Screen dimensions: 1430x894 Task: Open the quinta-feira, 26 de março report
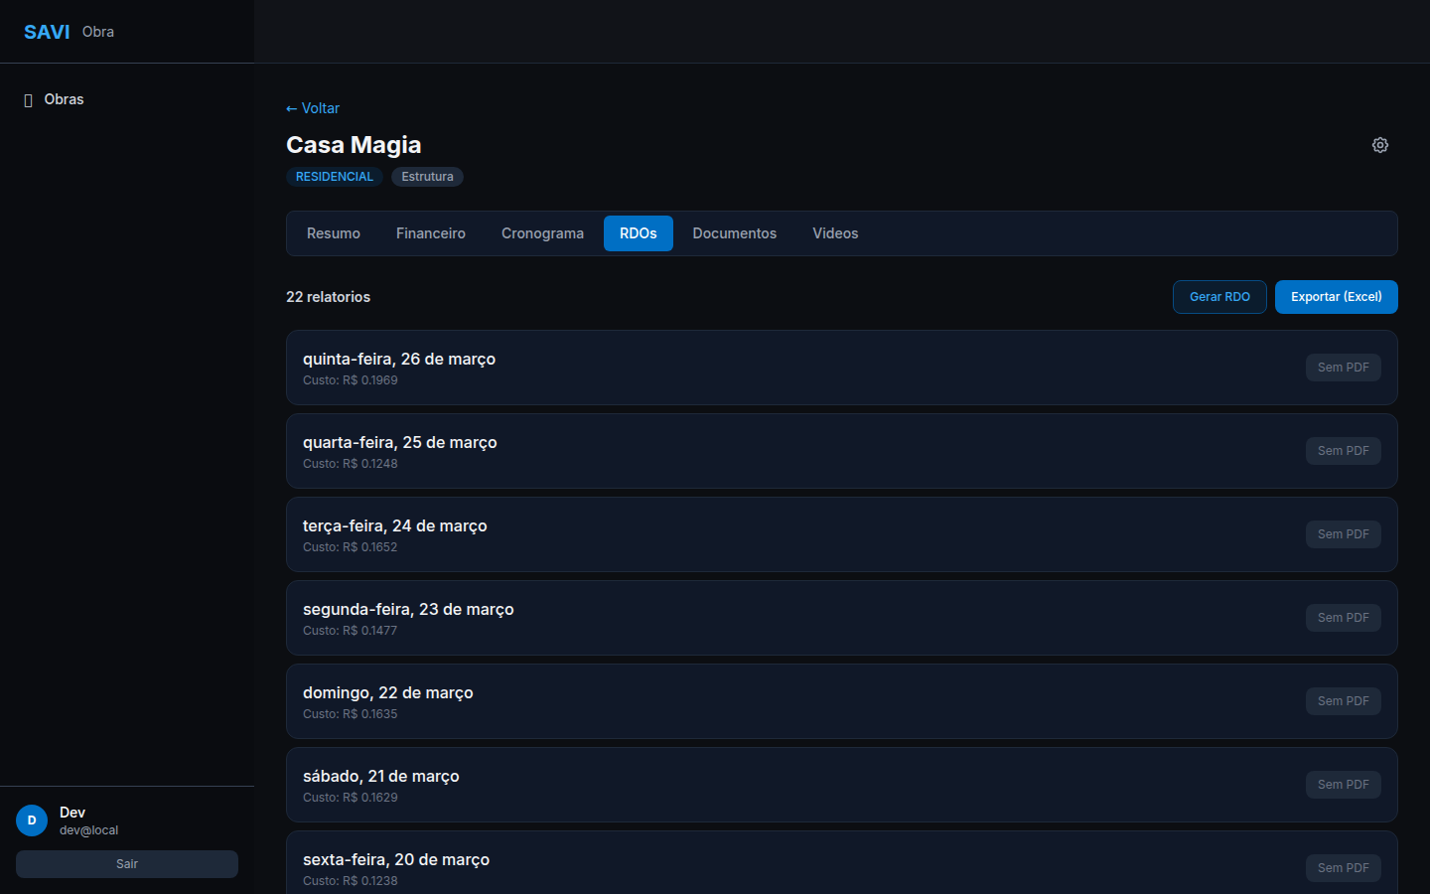click(399, 360)
